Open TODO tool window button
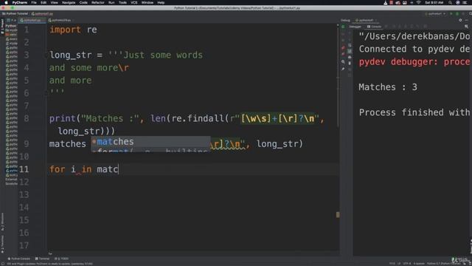The image size is (472, 266). [x=61, y=259]
